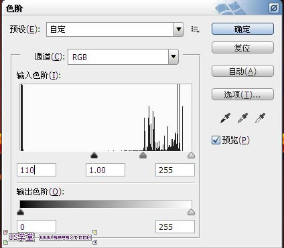Click the input shadow value field 110
Image resolution: width=284 pixels, height=248 pixels.
[36, 170]
